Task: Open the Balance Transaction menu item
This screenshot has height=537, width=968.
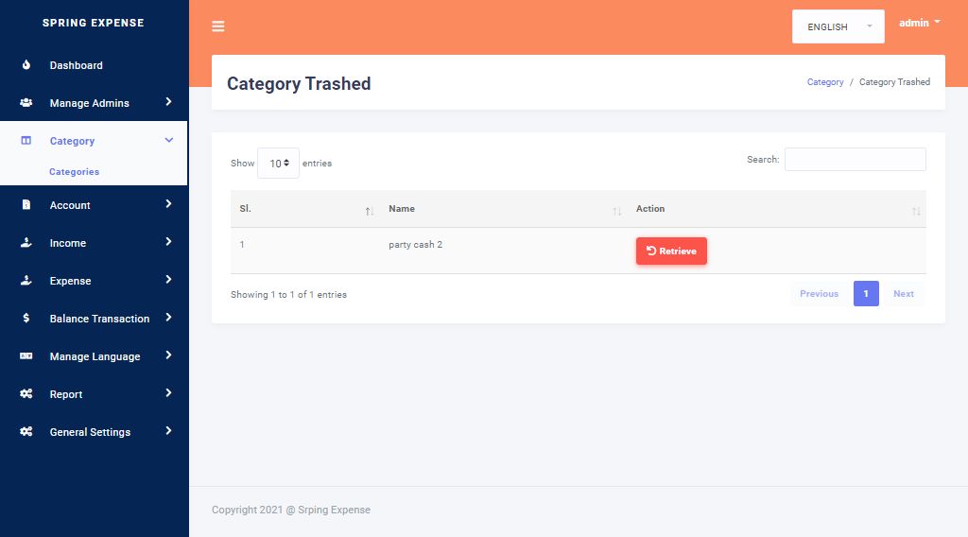Action: [x=94, y=319]
